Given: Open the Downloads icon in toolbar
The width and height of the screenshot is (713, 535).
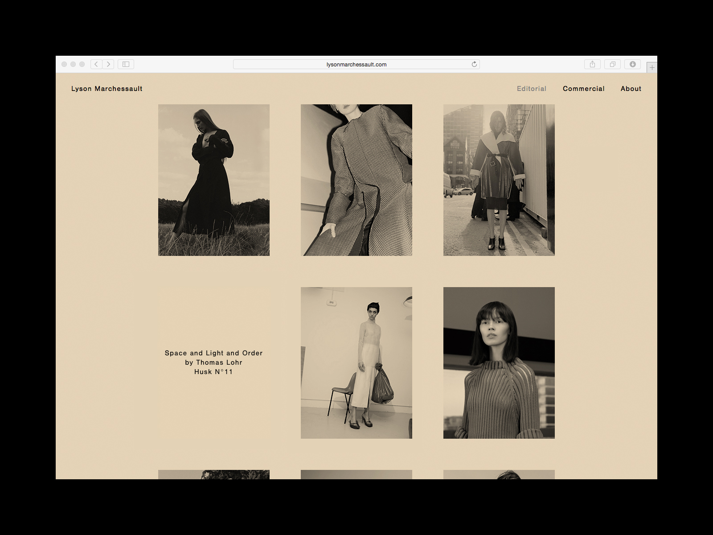Looking at the screenshot, I should (632, 64).
